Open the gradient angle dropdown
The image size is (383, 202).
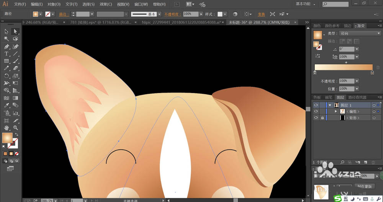click(357, 49)
